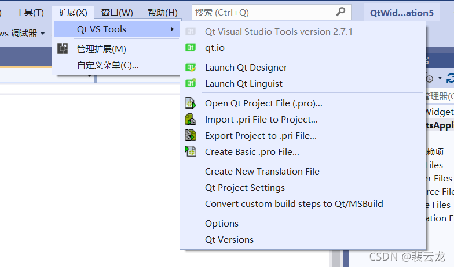
Task: Open the debugger dropdown arrow beside 调试器
Action: point(43,34)
